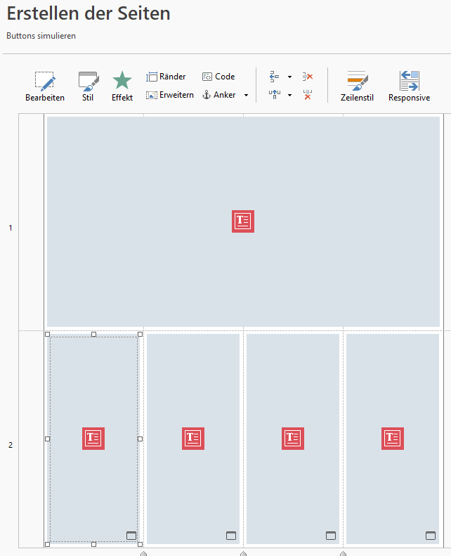Click the Bearbeiten tool icon
The image size is (451, 556).
44,81
